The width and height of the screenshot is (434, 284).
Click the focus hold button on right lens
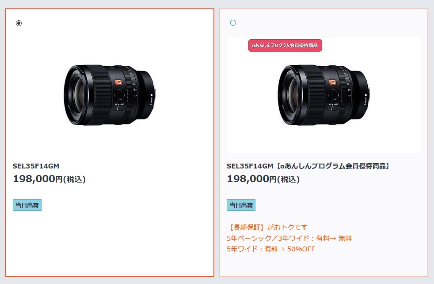(x=334, y=95)
